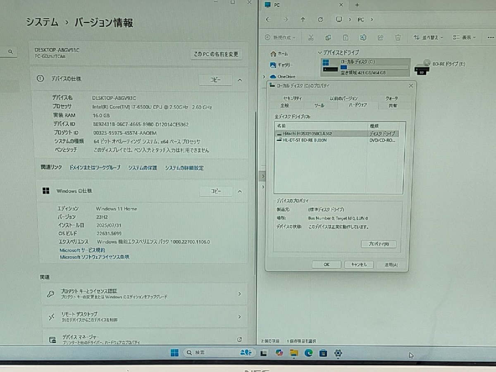Open ギャラリー in Explorer navigation pane

(x=281, y=65)
